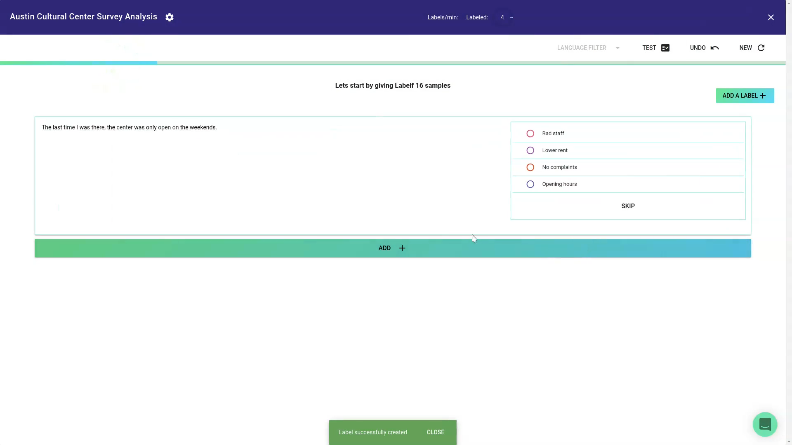Image resolution: width=792 pixels, height=445 pixels.
Task: Click the sample text sentence
Action: pyautogui.click(x=129, y=127)
